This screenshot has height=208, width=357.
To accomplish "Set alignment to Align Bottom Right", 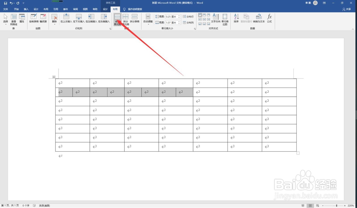I will [208, 24].
